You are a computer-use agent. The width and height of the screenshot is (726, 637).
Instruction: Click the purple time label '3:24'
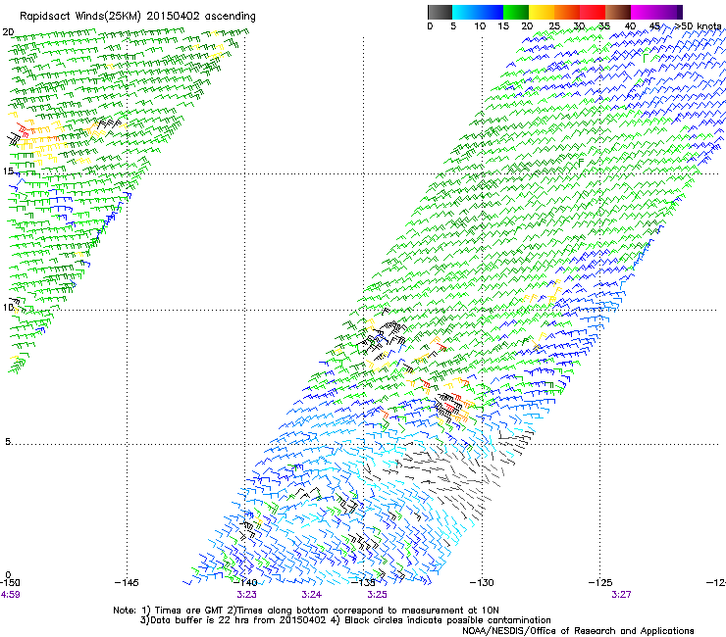click(x=312, y=595)
